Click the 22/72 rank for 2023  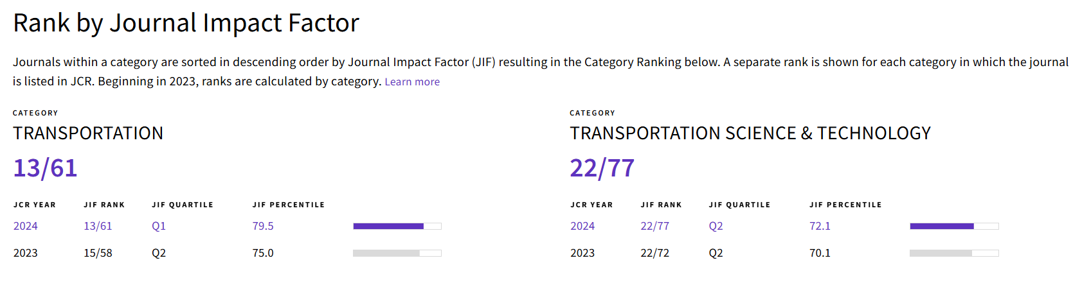click(x=654, y=253)
